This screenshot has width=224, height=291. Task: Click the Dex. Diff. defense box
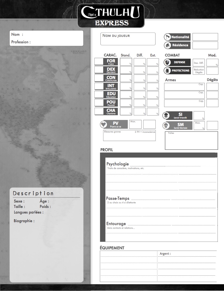pos(198,63)
